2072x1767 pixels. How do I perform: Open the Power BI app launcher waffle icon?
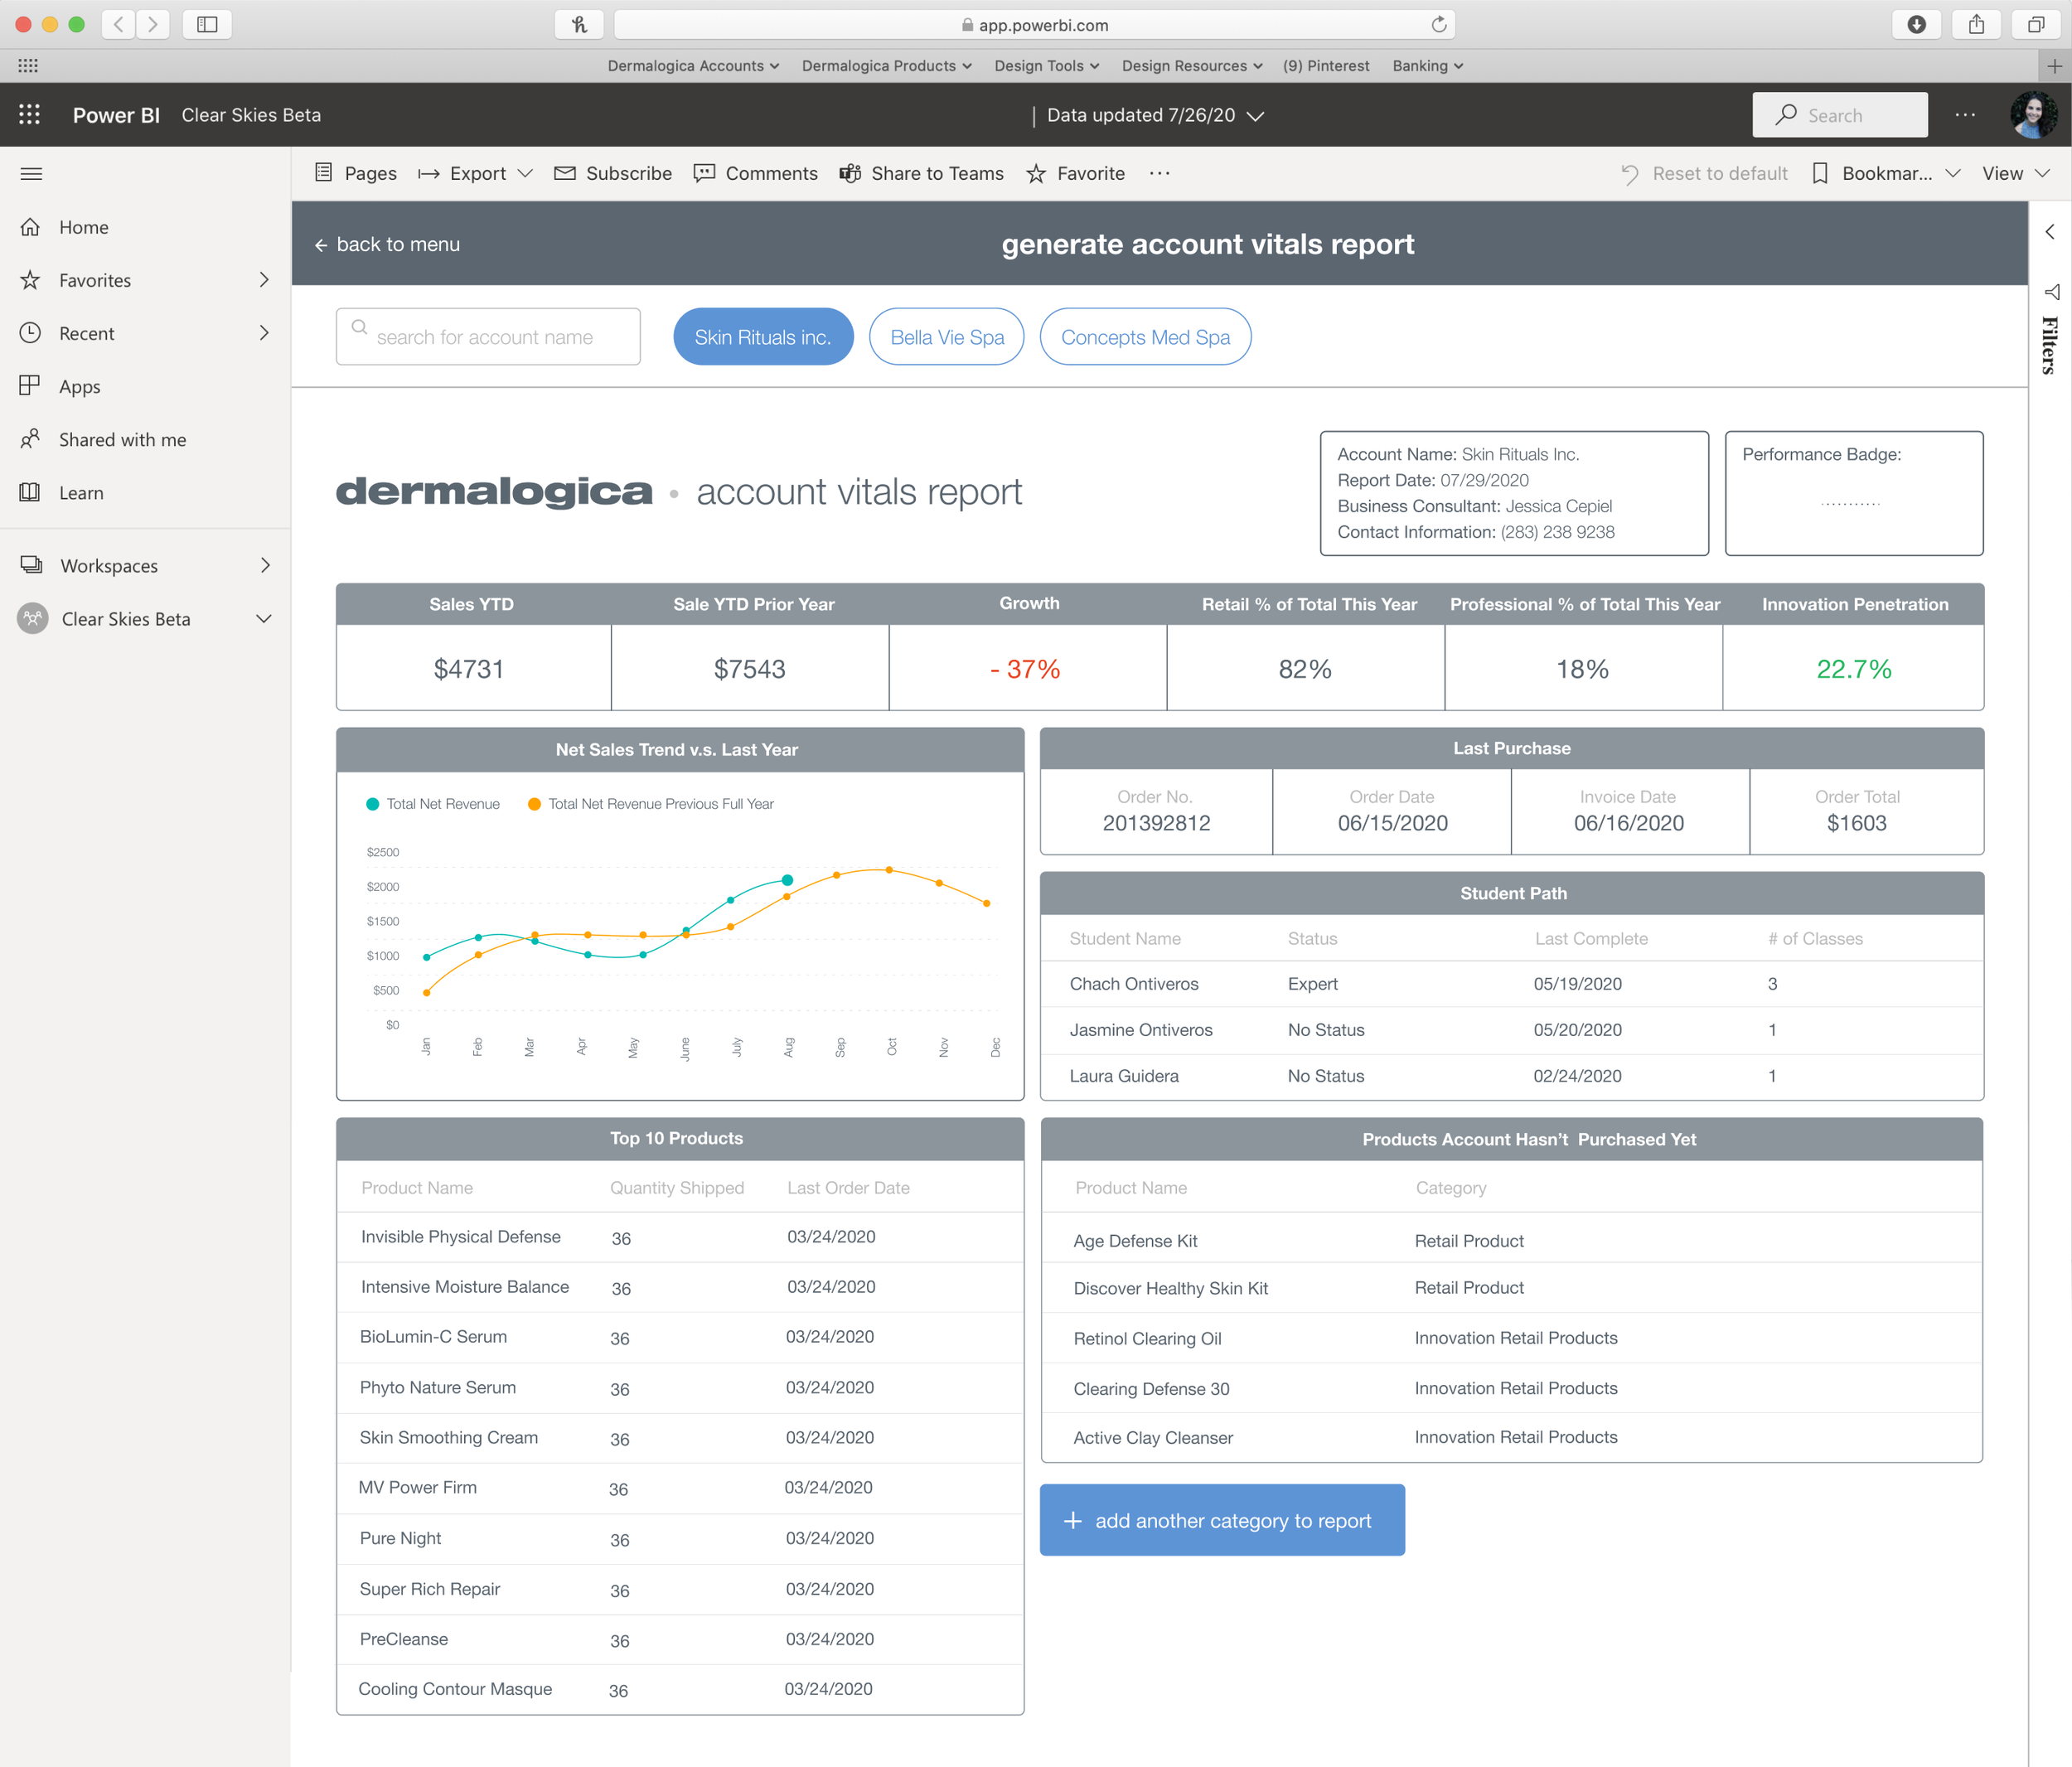[29, 114]
